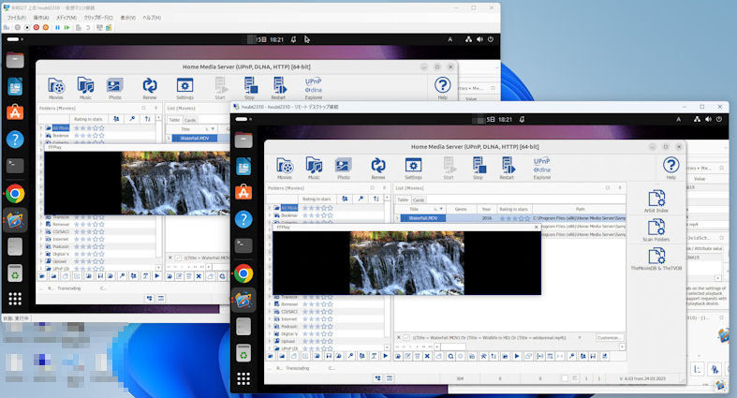Expand the All Movies folder in Remote Desktop window
The width and height of the screenshot is (737, 398).
pos(270,208)
